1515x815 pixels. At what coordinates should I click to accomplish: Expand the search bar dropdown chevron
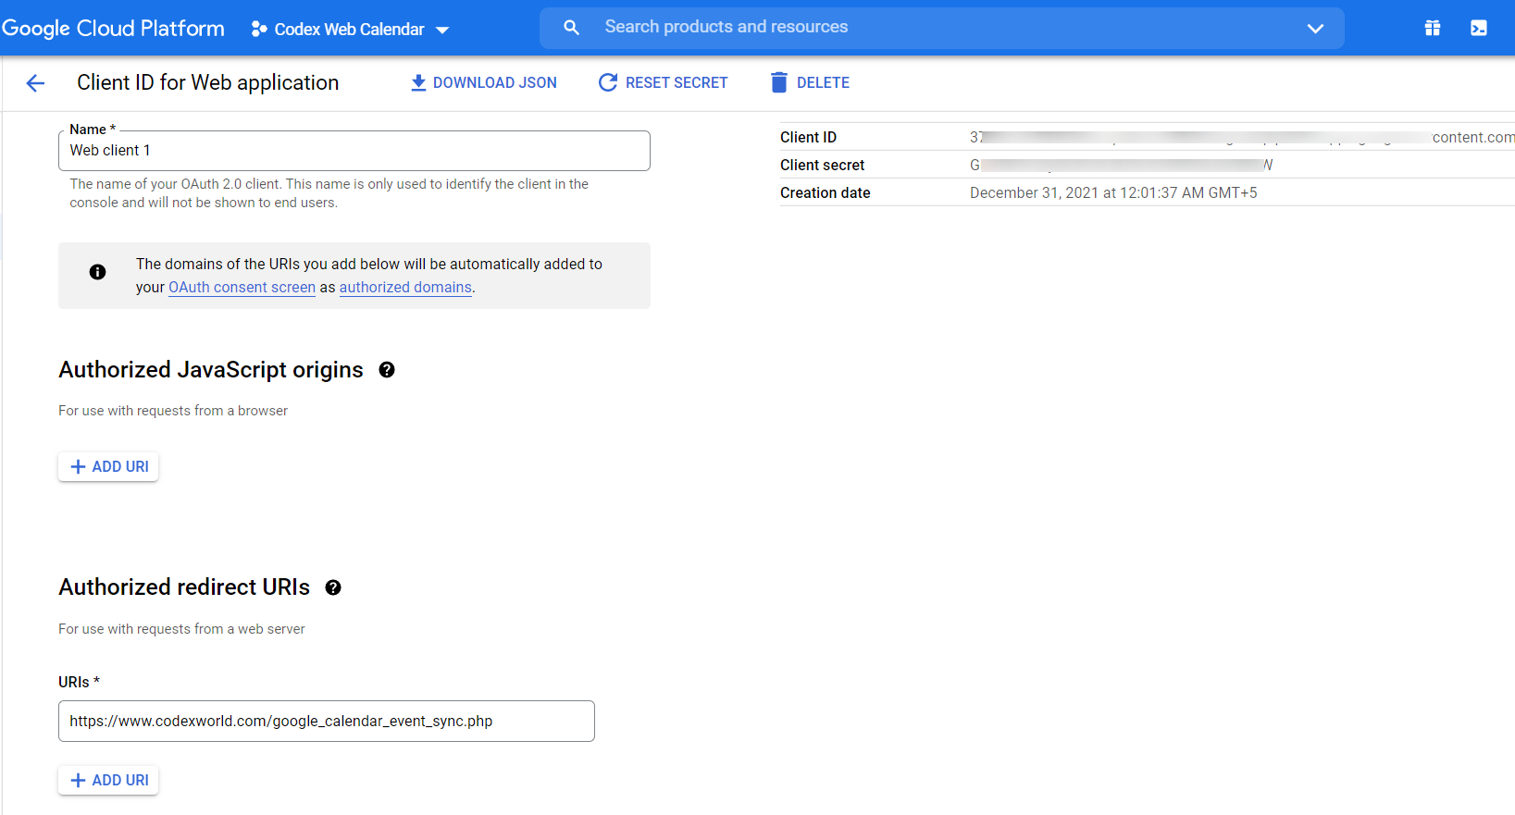click(1314, 29)
